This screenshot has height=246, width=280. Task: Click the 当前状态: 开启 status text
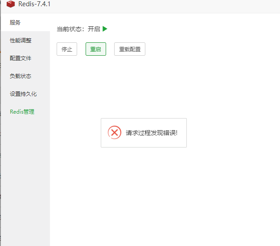coord(78,29)
